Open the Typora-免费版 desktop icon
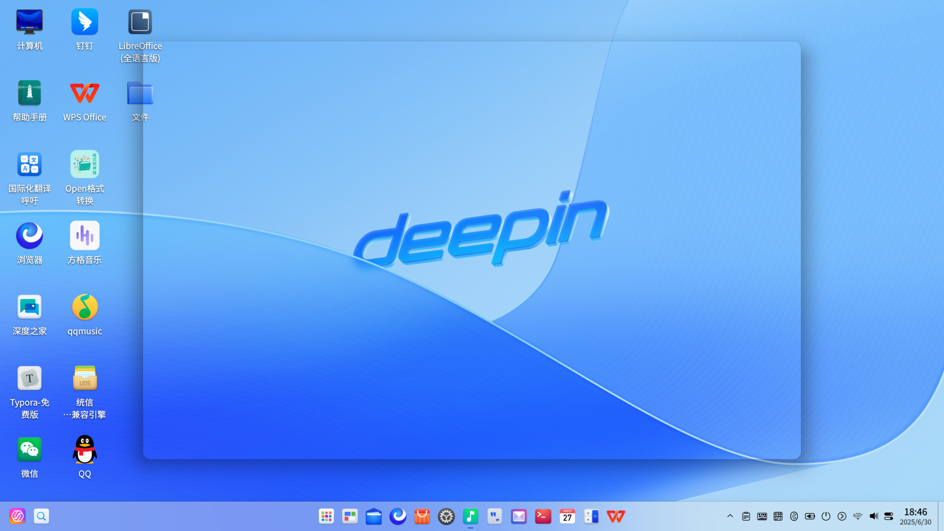The width and height of the screenshot is (944, 531). pyautogui.click(x=29, y=378)
